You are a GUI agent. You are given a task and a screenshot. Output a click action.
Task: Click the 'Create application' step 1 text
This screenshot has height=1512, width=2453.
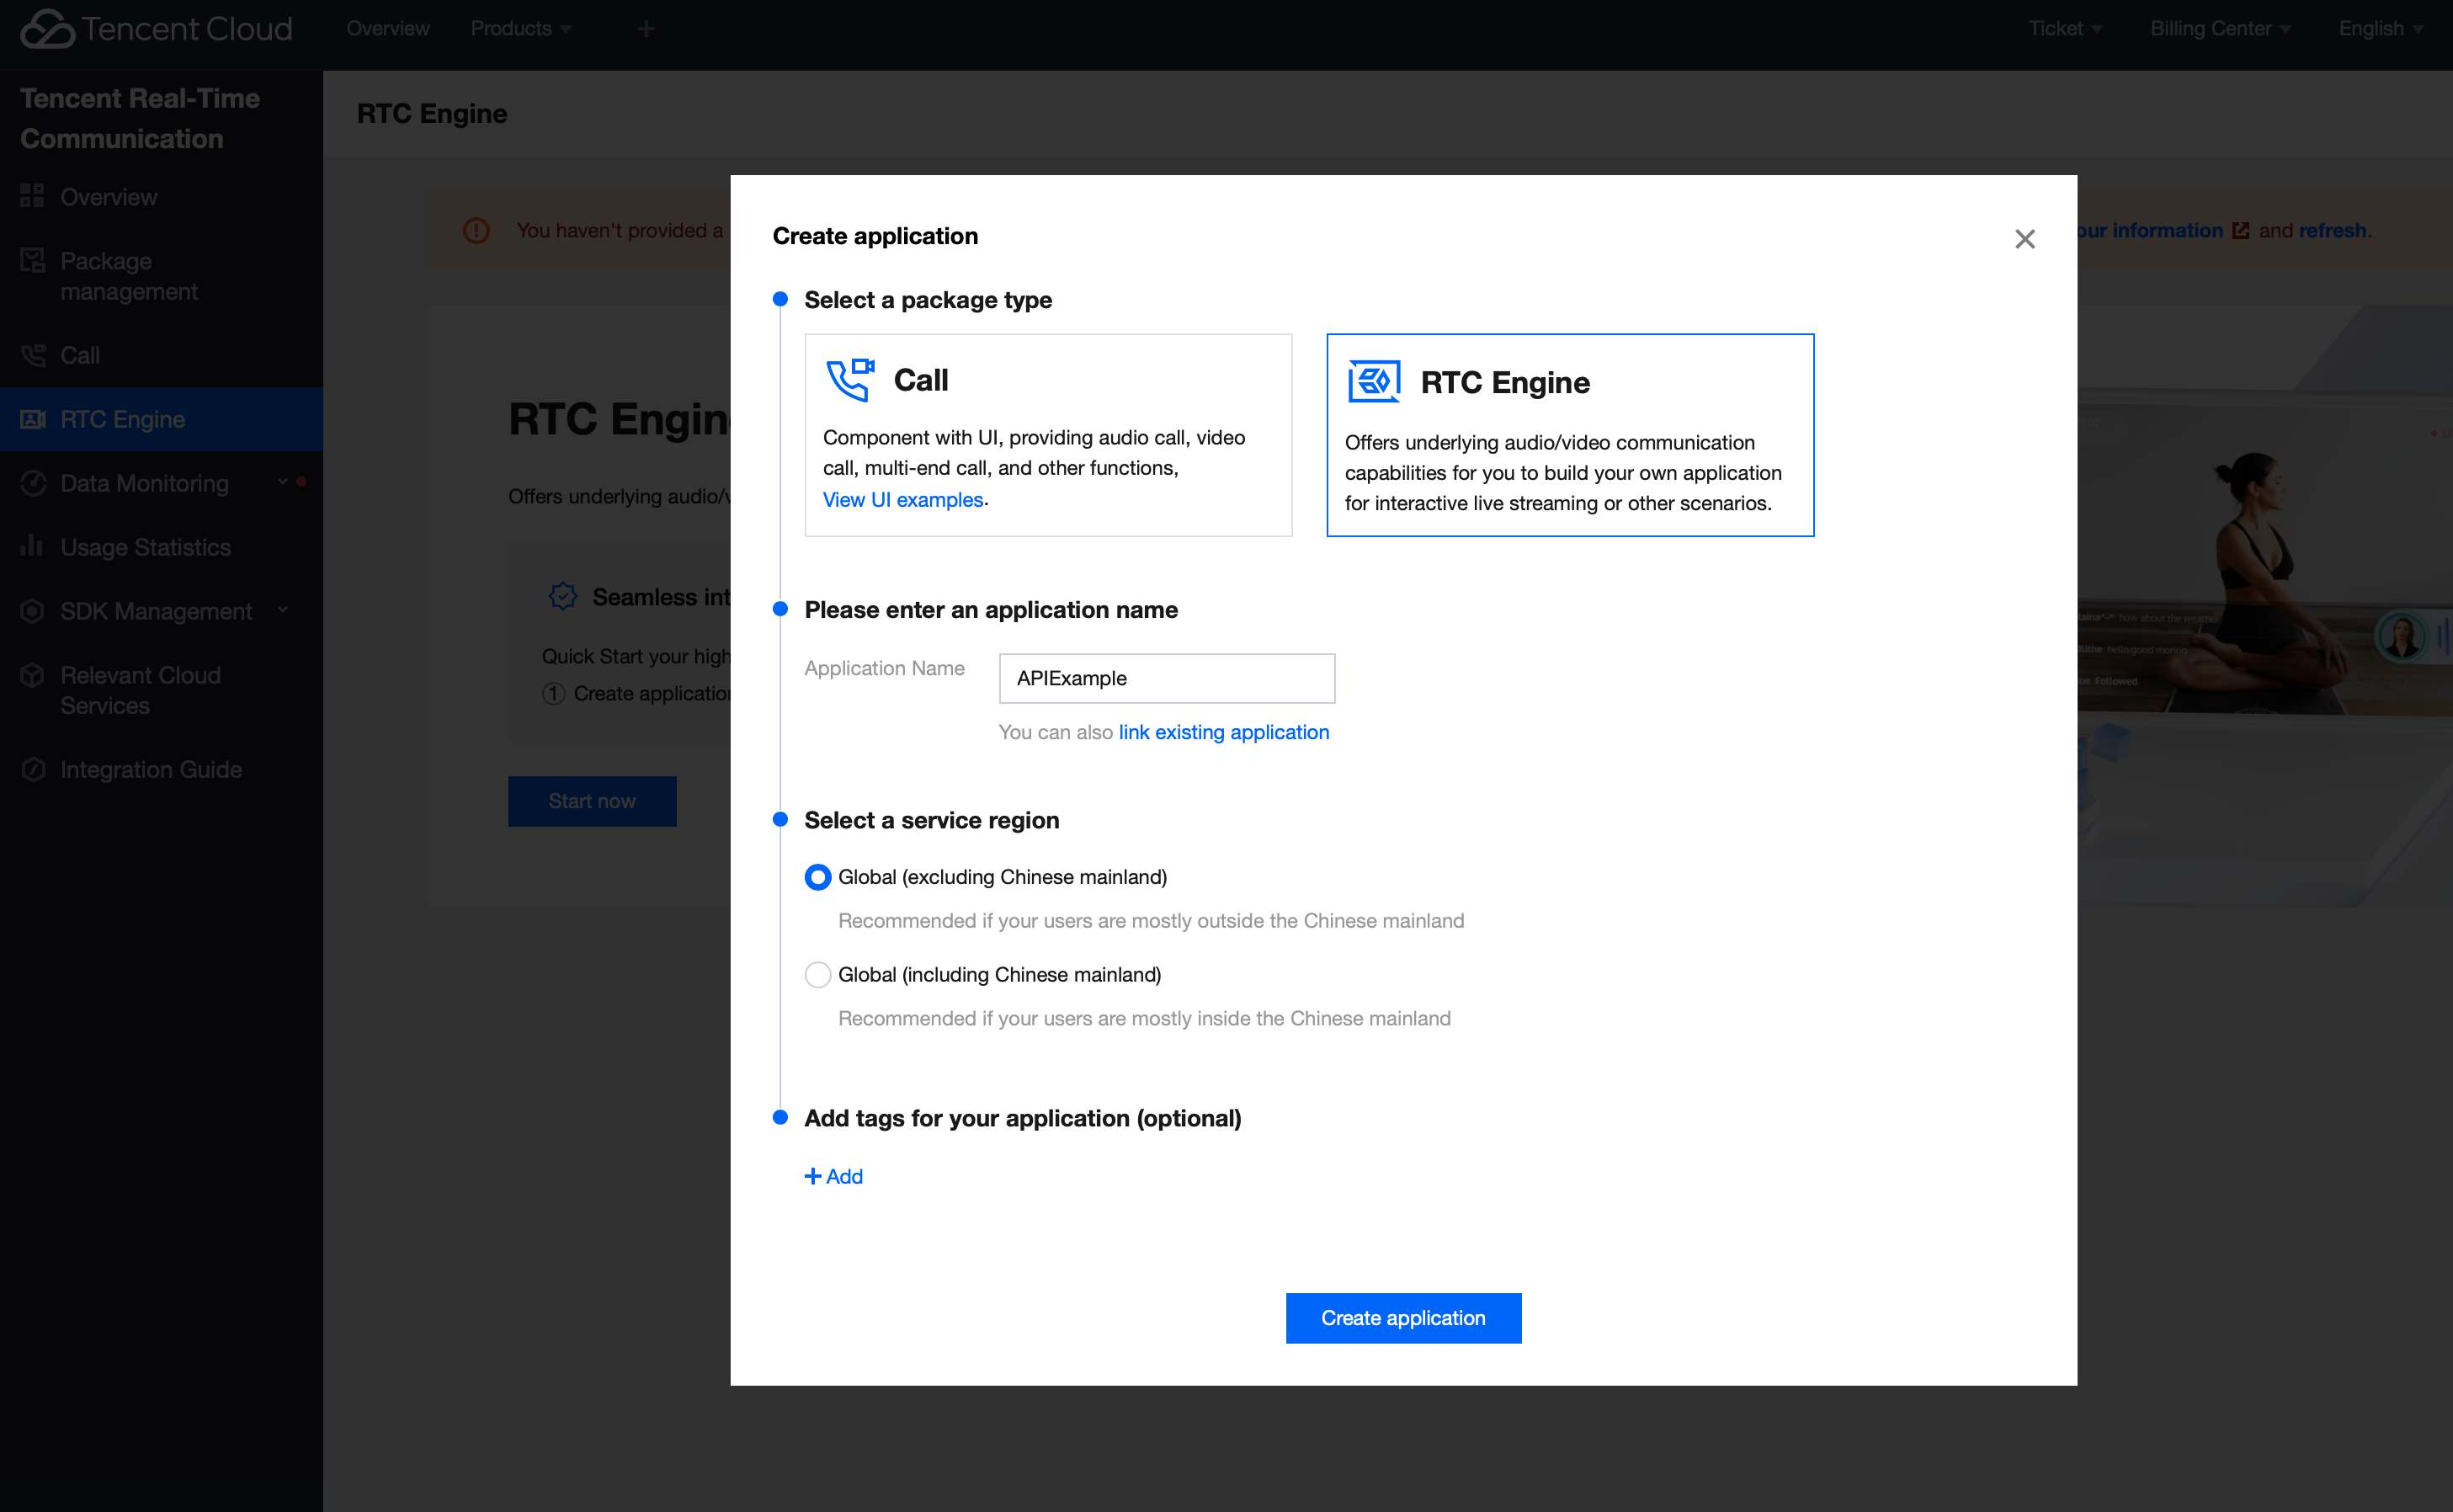pos(652,694)
